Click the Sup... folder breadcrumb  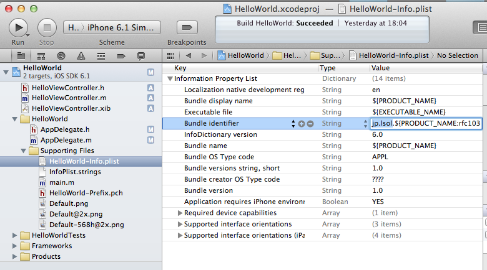point(325,56)
